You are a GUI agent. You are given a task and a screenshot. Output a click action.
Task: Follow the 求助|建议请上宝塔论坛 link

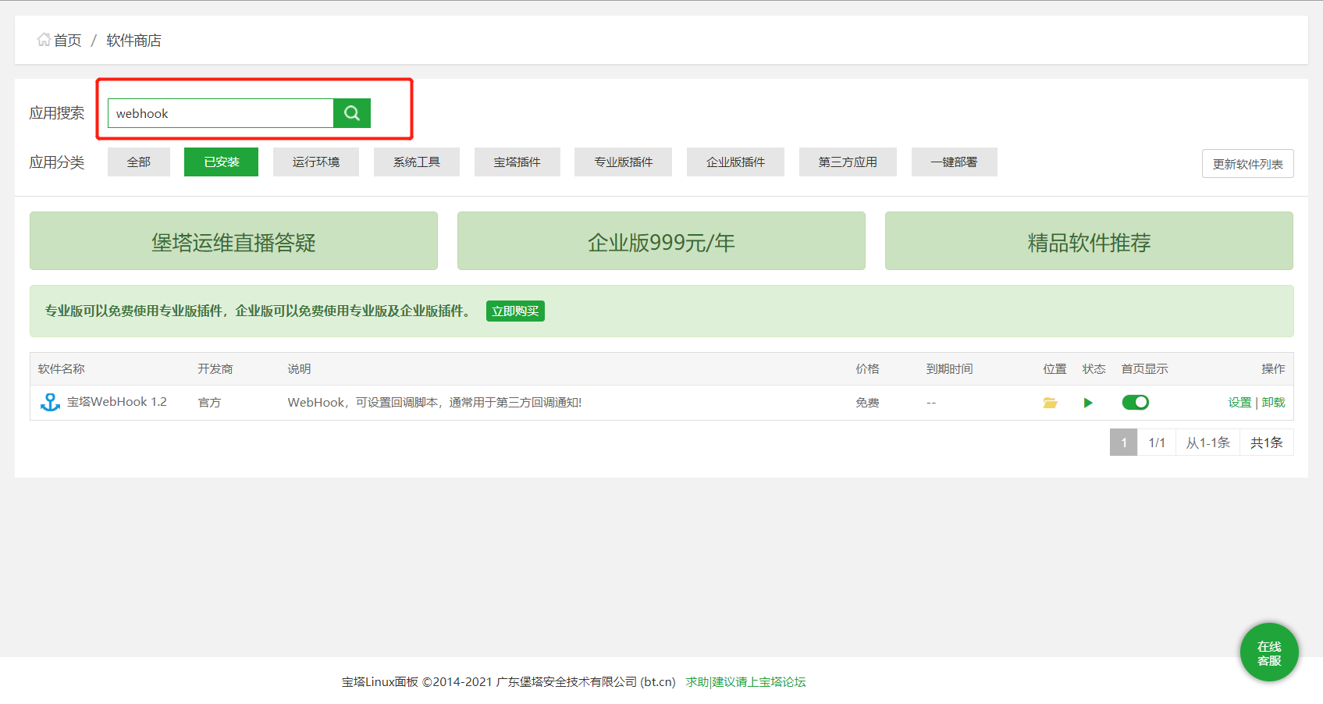click(x=745, y=682)
